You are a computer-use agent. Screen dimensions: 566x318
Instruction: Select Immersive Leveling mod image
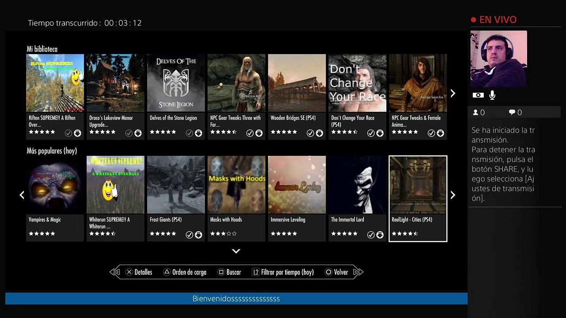pyautogui.click(x=297, y=185)
